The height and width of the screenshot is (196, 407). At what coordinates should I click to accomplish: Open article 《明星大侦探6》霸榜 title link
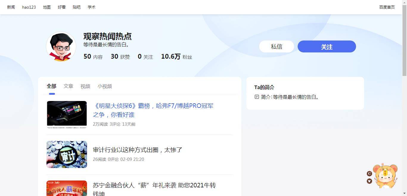[x=153, y=110]
